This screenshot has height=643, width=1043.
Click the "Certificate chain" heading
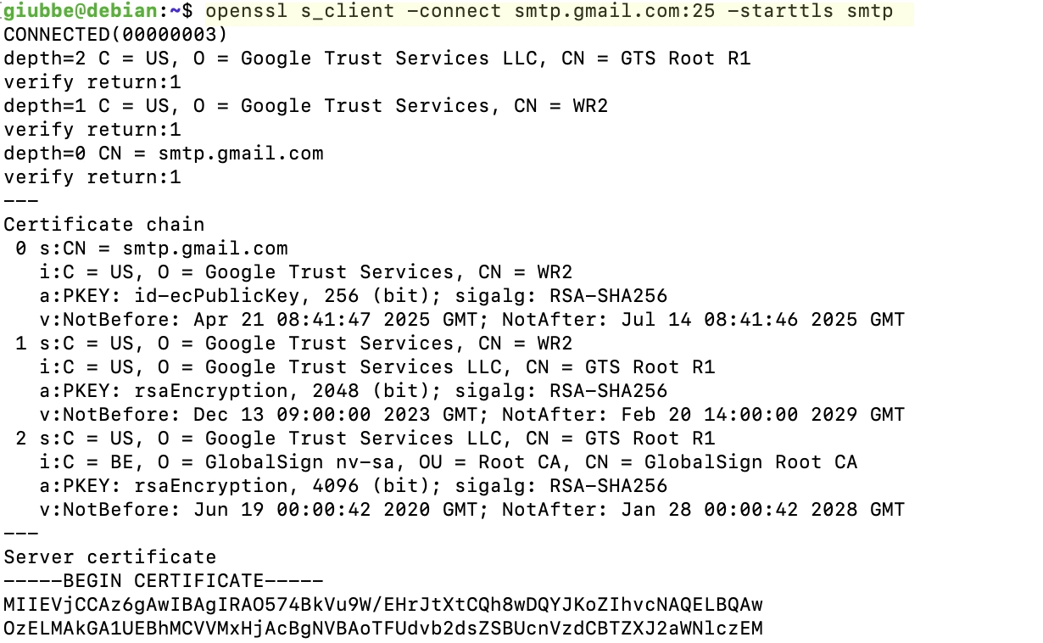pos(103,225)
